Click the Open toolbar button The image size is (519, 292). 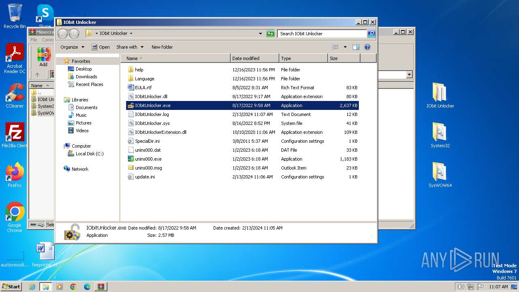point(101,47)
